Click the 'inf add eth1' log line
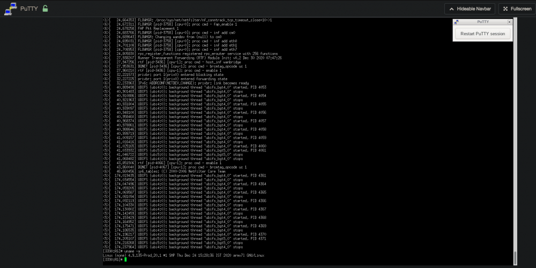The image size is (536, 268). (x=170, y=45)
